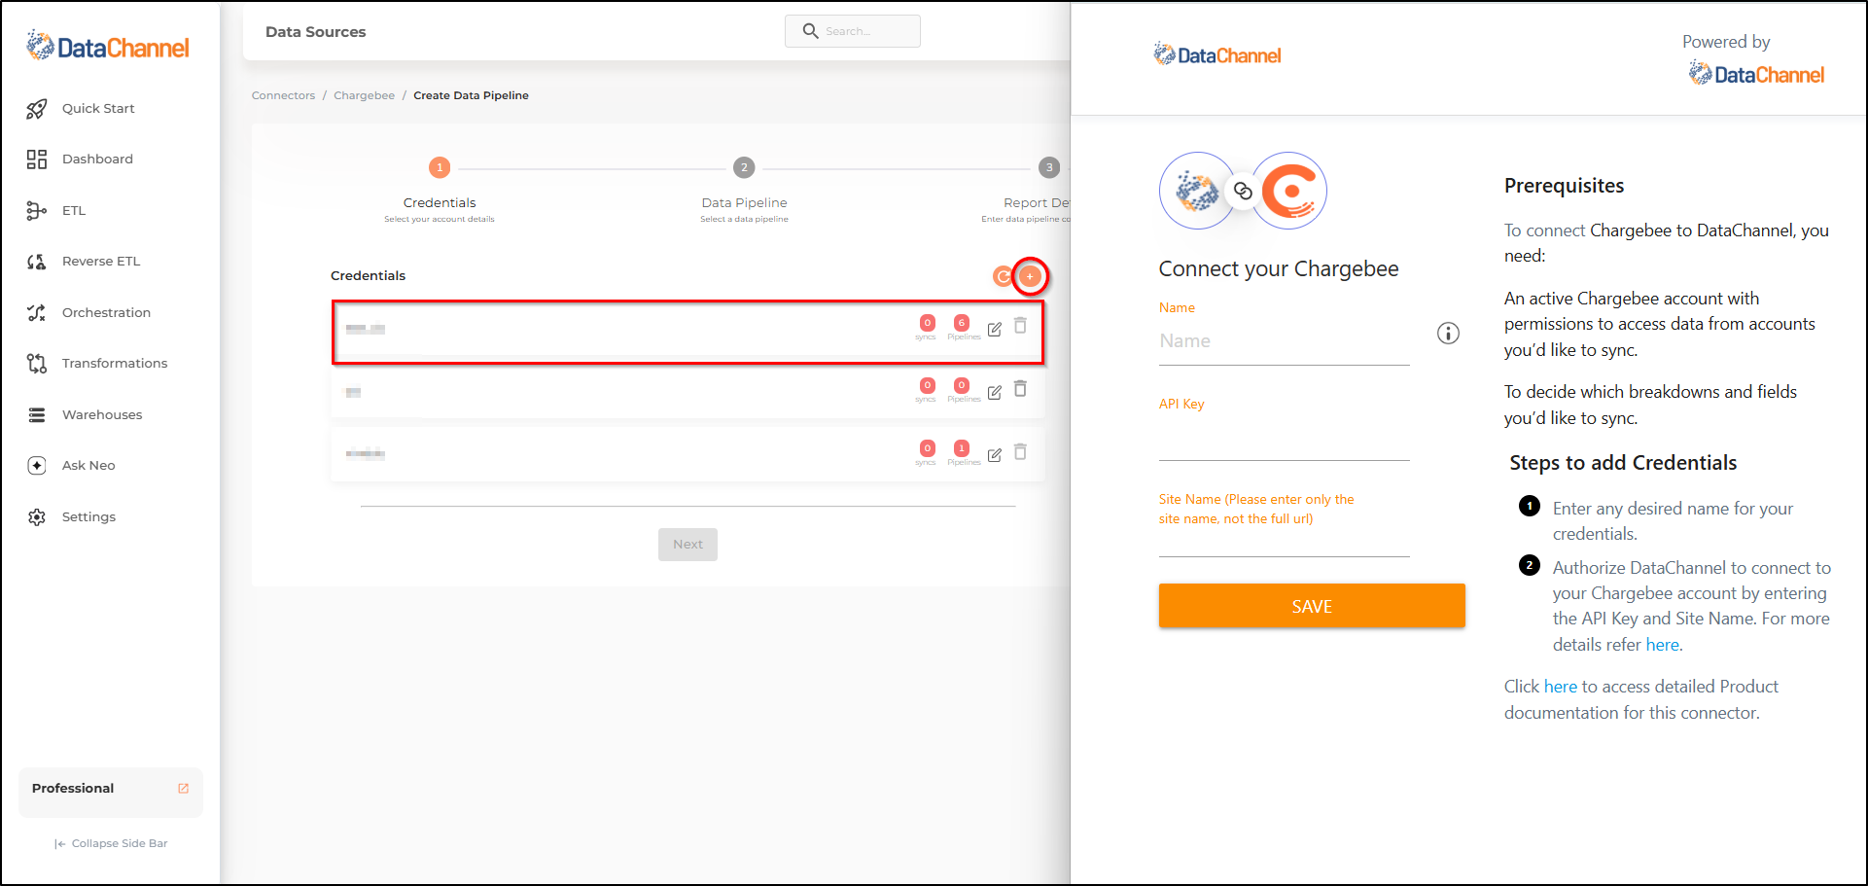This screenshot has width=1868, height=886.
Task: Delete the credential with 6 Pipelines
Action: 1021,326
